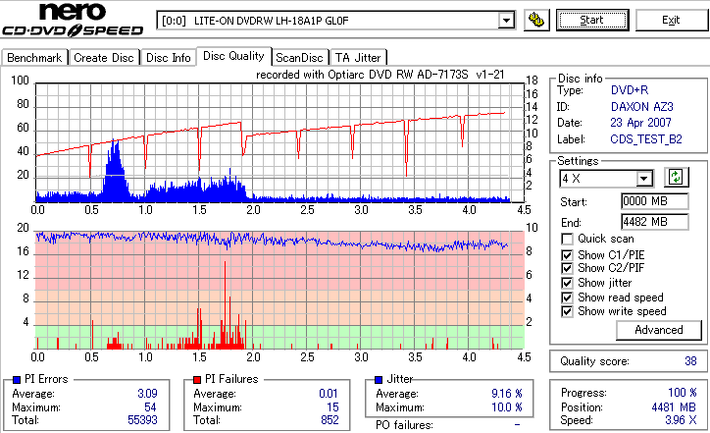710x433 pixels.
Task: Click the drive options (yellow tools) icon
Action: click(536, 21)
